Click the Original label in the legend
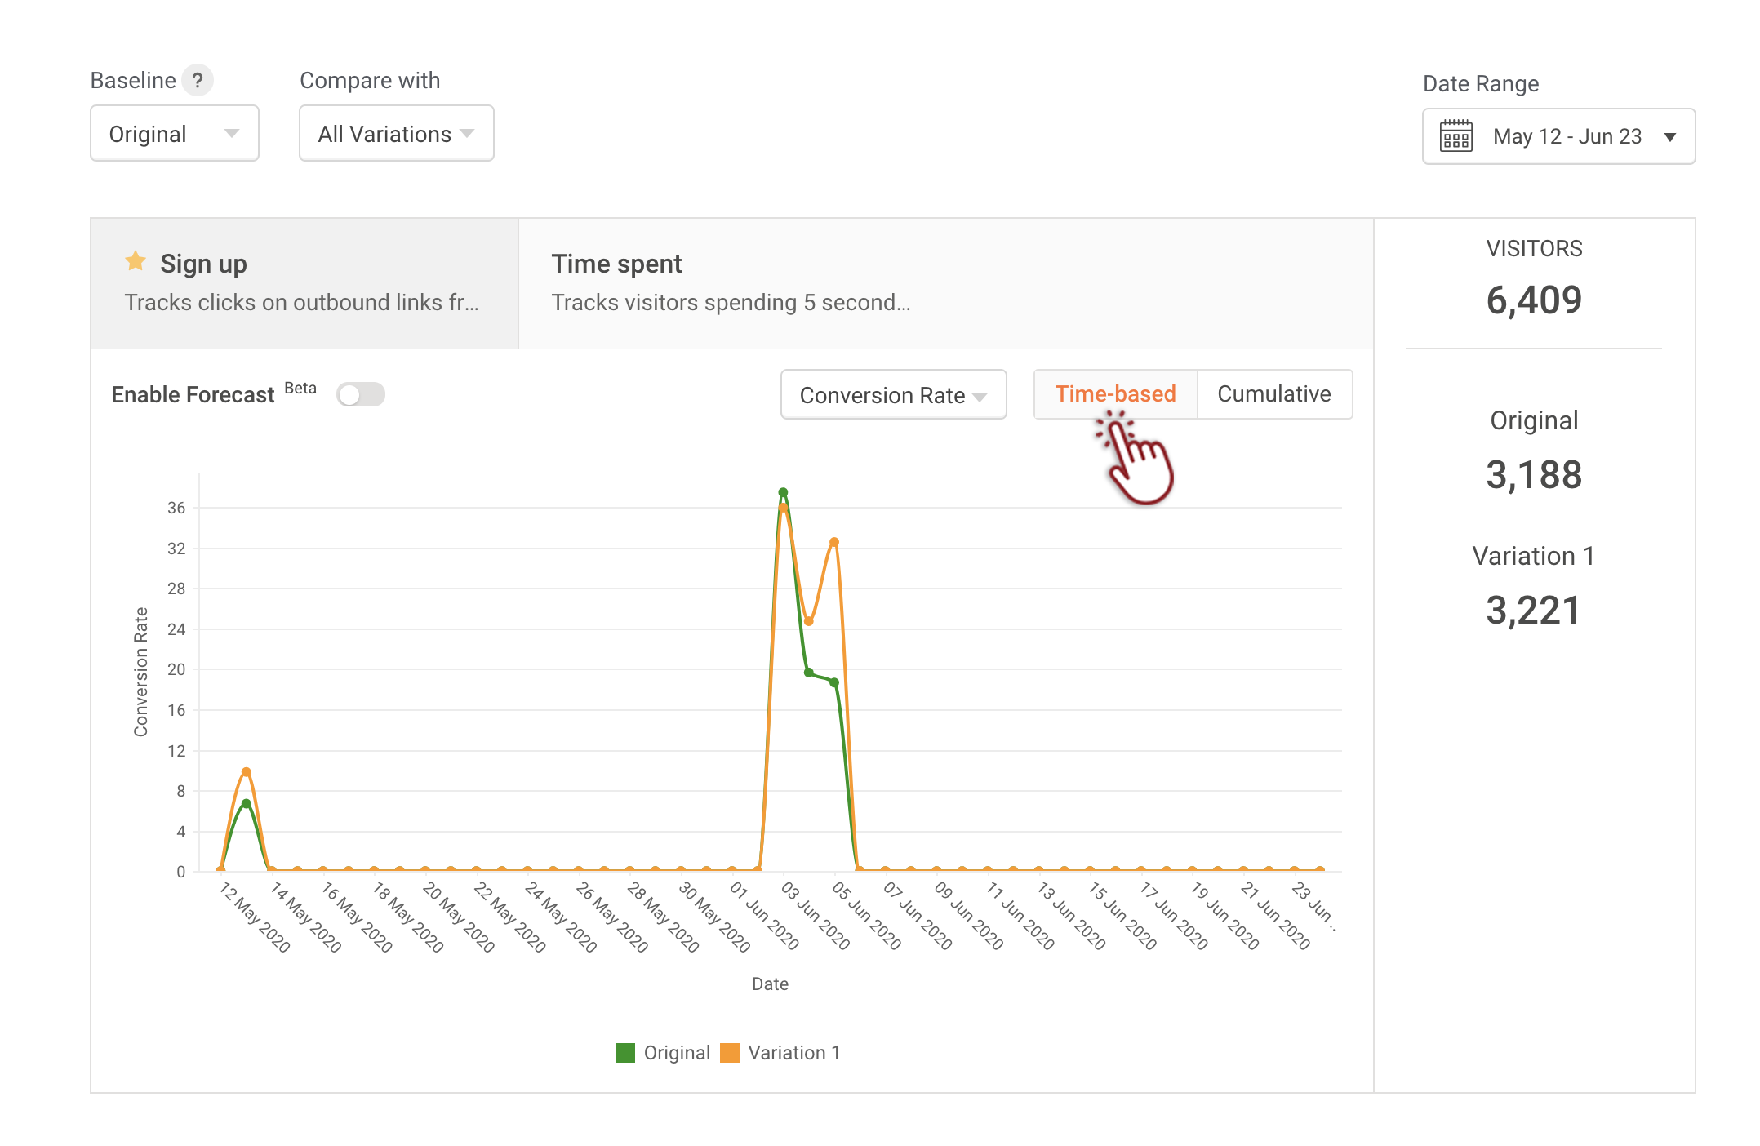The width and height of the screenshot is (1760, 1146). click(x=677, y=1053)
